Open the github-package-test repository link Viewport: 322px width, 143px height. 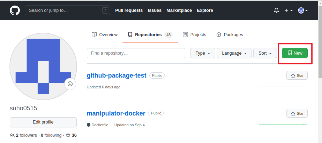117,76
